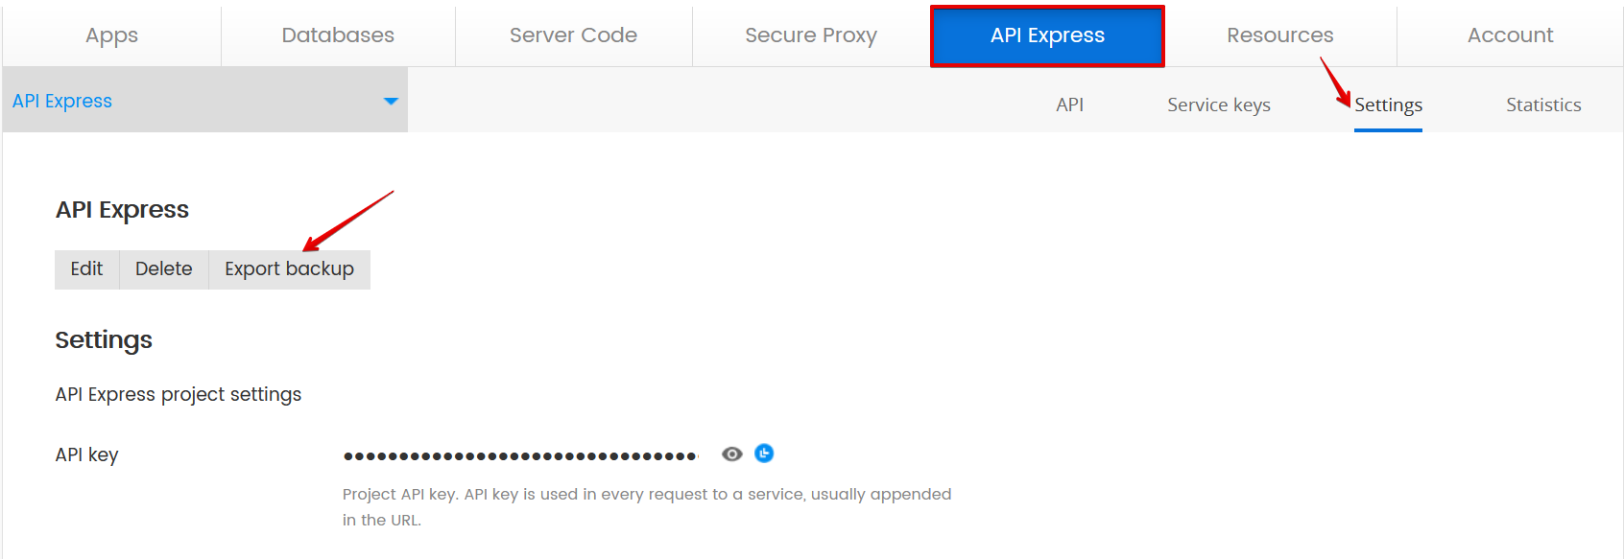Click the blue regenerate API key icon
Image resolution: width=1624 pixels, height=559 pixels.
tap(764, 454)
